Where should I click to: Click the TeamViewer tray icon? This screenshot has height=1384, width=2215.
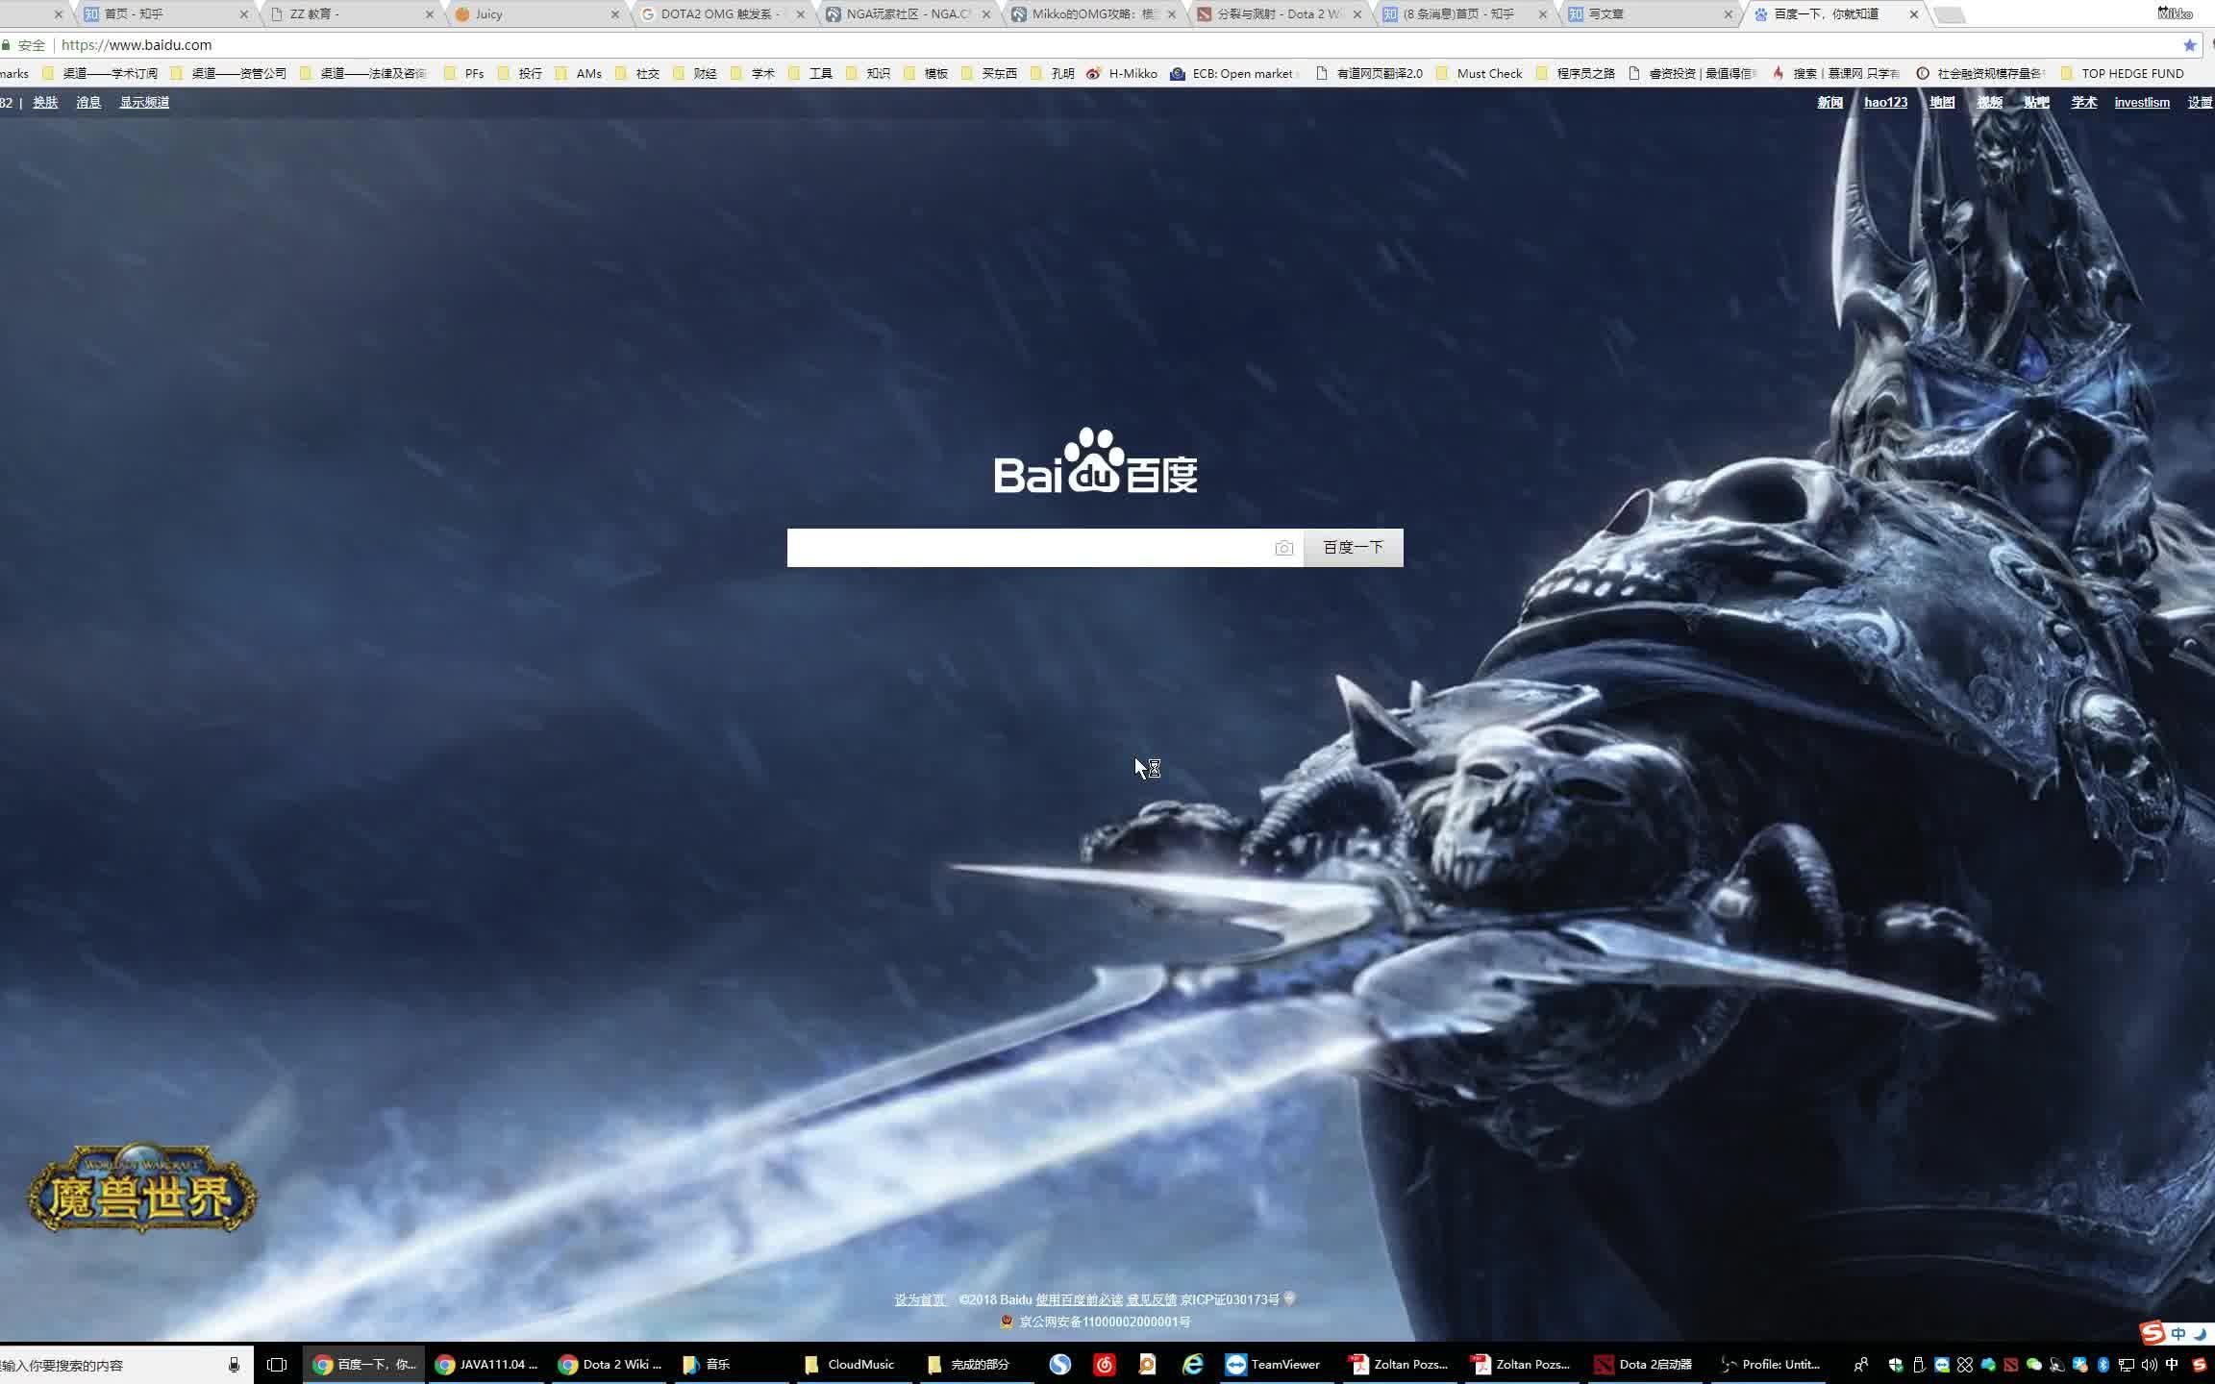1942,1365
